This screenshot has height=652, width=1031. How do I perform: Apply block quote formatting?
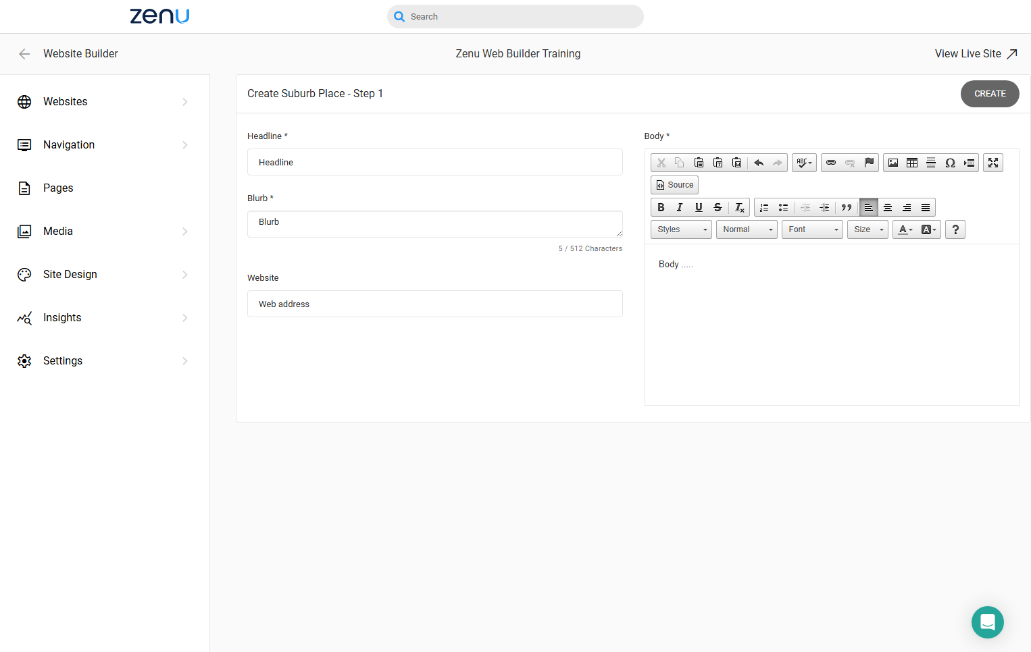tap(847, 208)
